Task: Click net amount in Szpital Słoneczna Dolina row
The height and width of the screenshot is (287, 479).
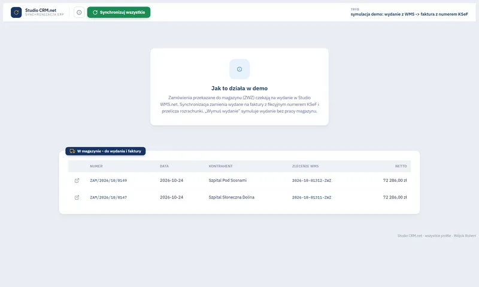Action: point(395,197)
